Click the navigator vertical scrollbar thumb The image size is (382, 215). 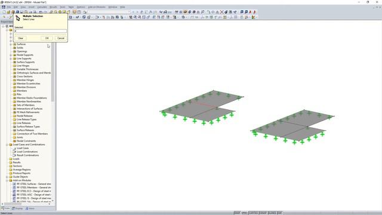pos(53,73)
